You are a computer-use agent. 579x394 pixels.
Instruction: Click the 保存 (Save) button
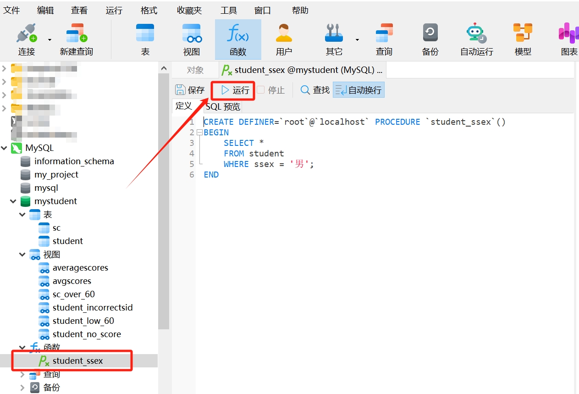click(x=190, y=90)
